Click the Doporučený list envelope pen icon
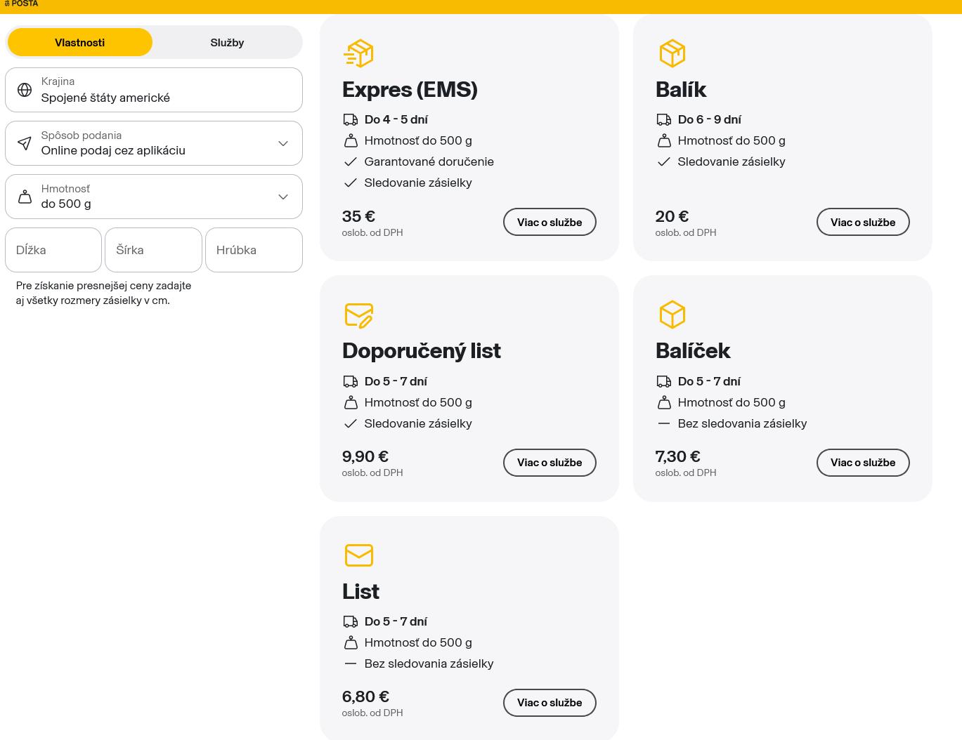The image size is (962, 740). pyautogui.click(x=358, y=315)
